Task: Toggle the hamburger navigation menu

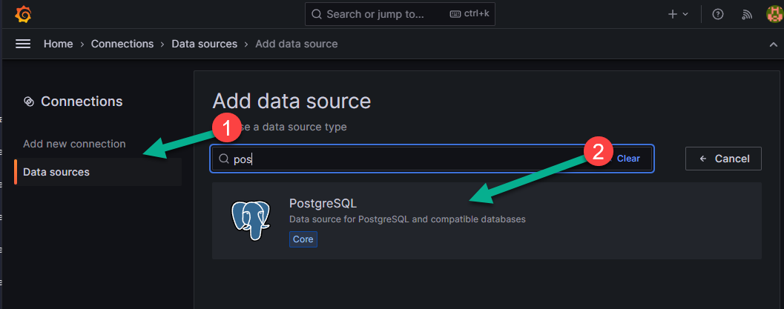Action: 23,44
